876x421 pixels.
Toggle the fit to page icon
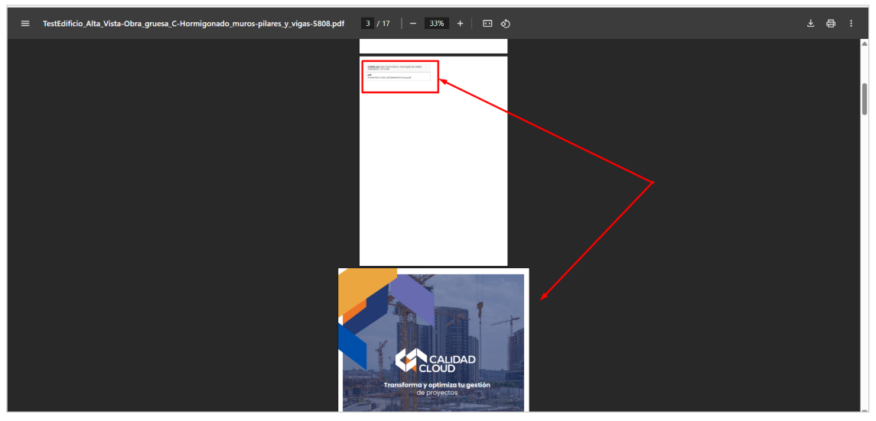pyautogui.click(x=487, y=24)
